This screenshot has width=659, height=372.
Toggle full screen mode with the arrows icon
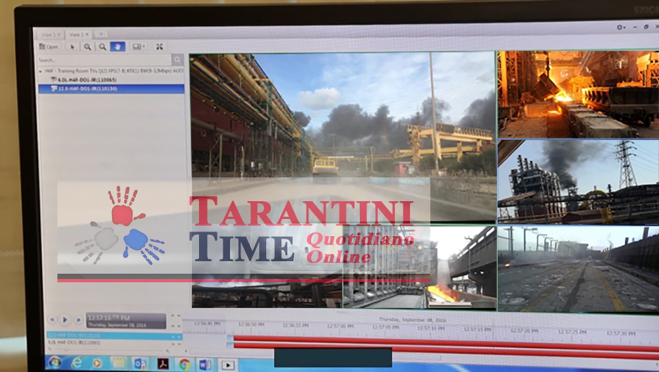click(x=159, y=47)
